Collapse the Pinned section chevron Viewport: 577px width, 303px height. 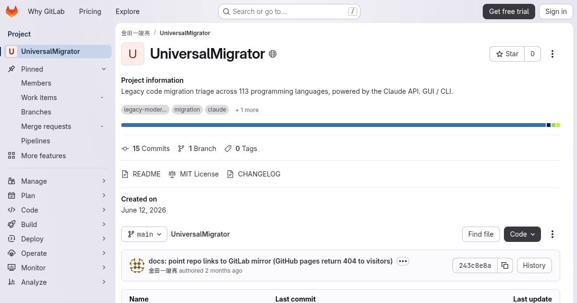pos(104,69)
